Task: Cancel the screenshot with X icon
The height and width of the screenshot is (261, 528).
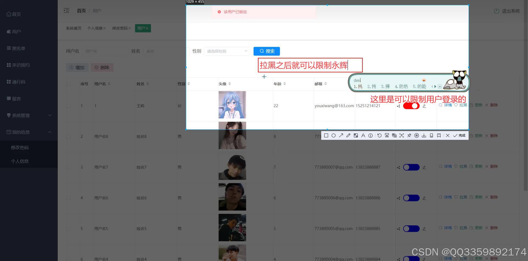Action: click(448, 135)
